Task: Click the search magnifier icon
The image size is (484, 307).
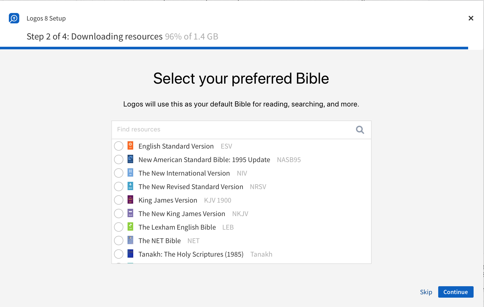Action: coord(360,130)
